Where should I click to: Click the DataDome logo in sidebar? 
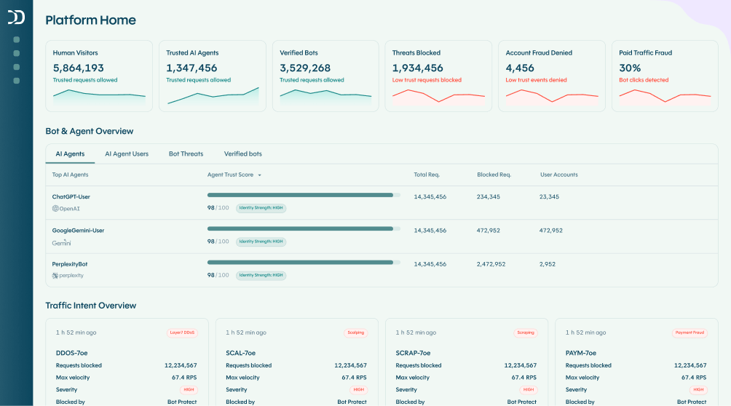pos(16,17)
